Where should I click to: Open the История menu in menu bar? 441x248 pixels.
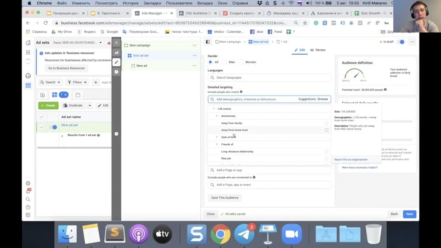point(130,3)
